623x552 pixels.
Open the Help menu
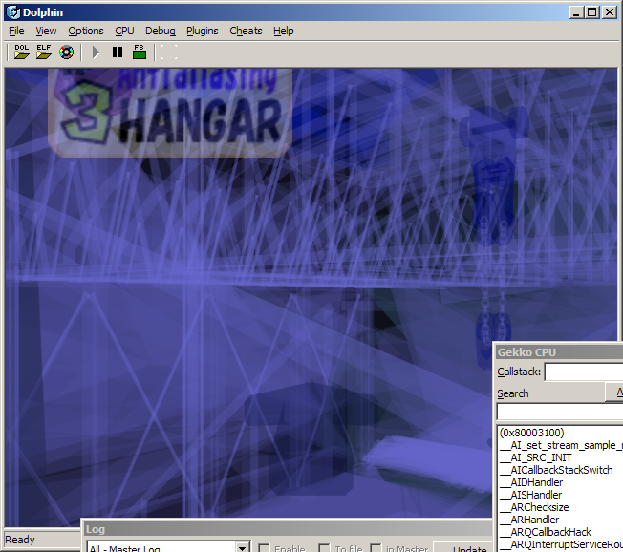(x=283, y=31)
